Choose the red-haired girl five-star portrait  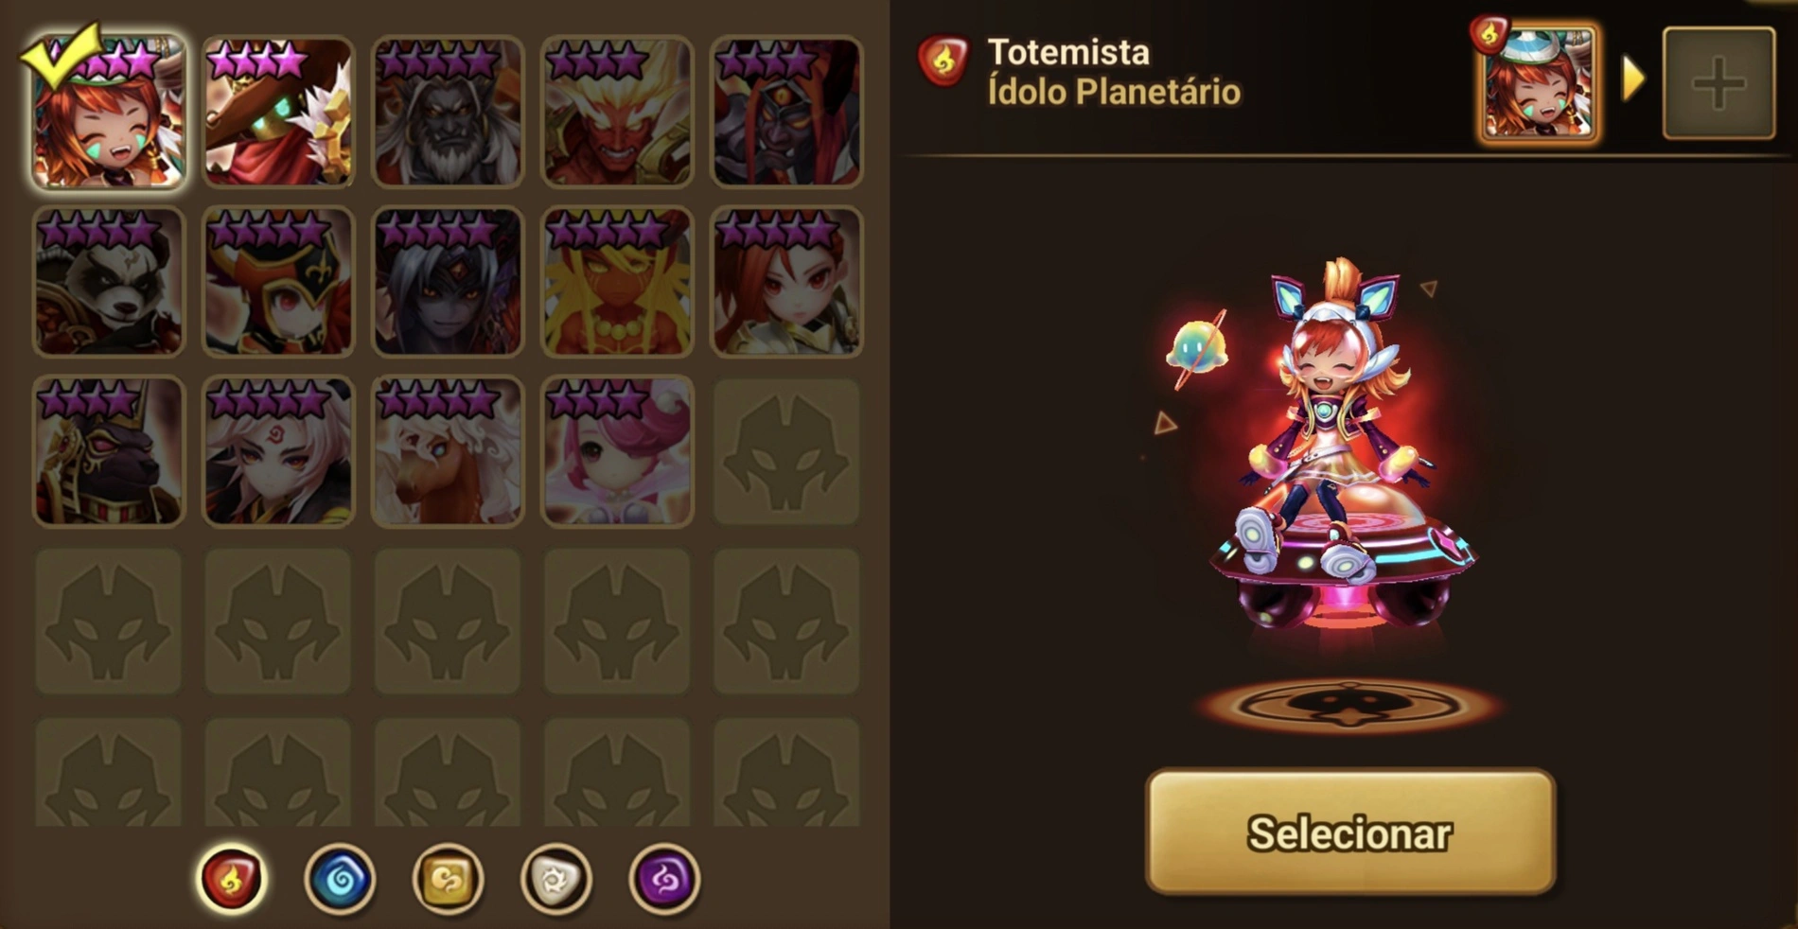pos(786,282)
